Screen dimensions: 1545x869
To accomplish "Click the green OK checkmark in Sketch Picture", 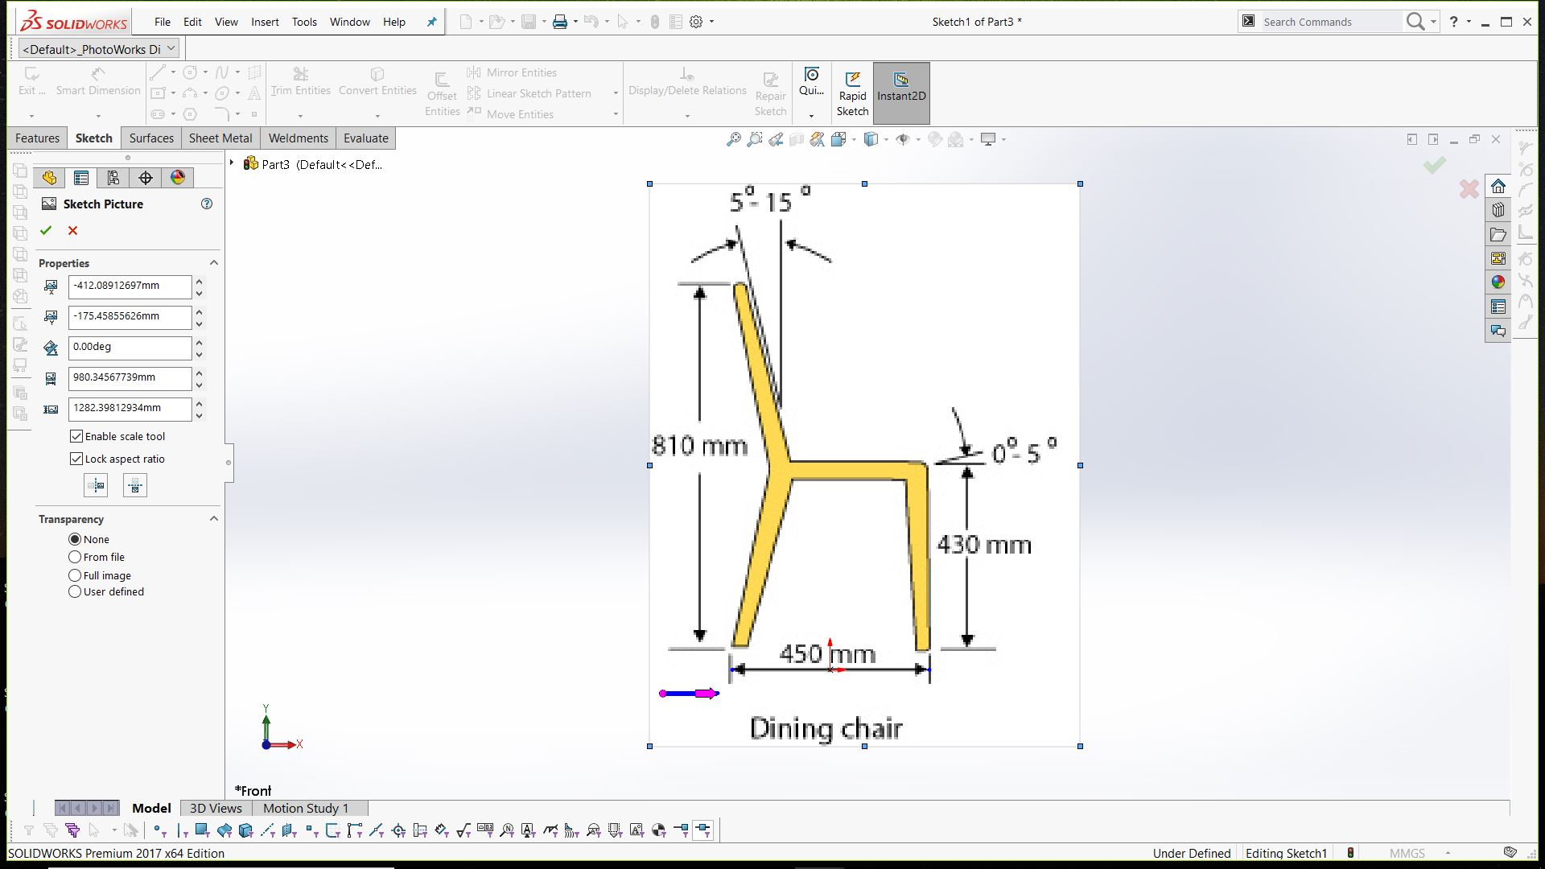I will [46, 231].
